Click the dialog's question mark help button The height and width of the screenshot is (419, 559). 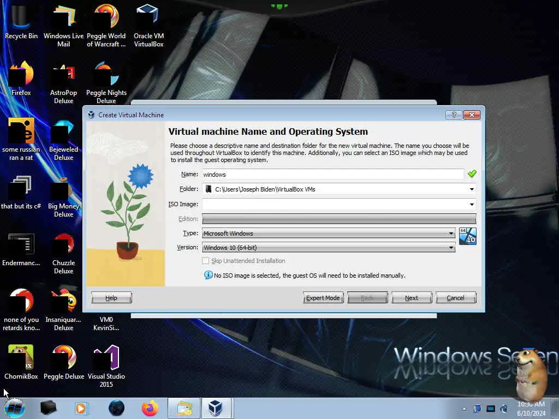[454, 115]
